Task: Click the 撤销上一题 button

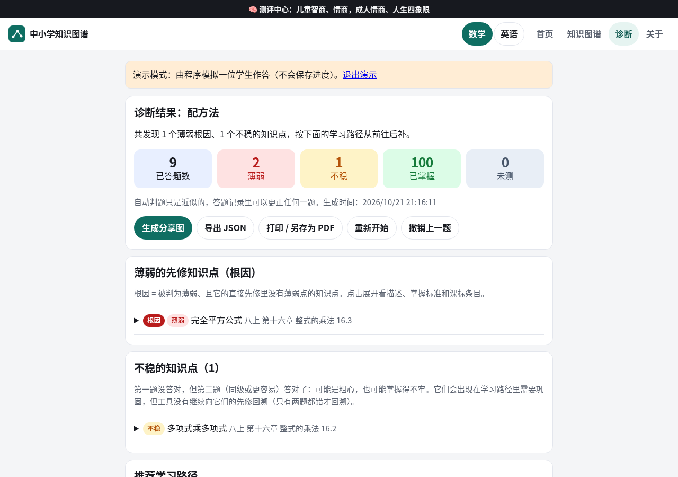Action: pyautogui.click(x=430, y=228)
